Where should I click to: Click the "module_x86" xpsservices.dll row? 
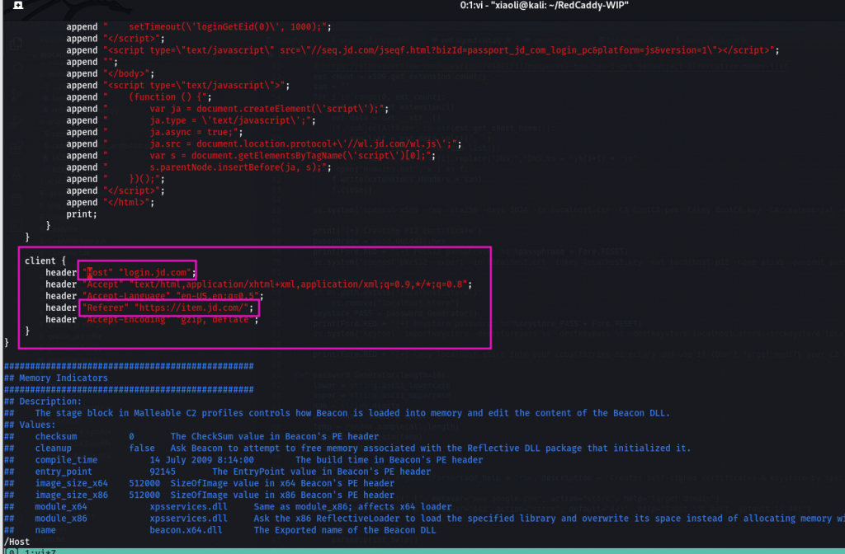[x=424, y=519]
